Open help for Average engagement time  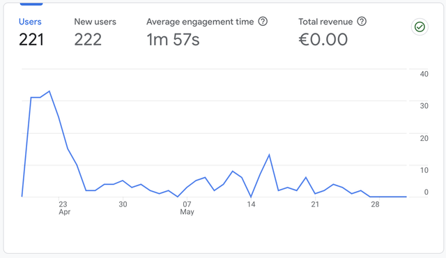coord(263,22)
